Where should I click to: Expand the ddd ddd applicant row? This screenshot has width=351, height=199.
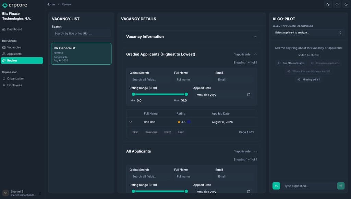[x=131, y=122]
